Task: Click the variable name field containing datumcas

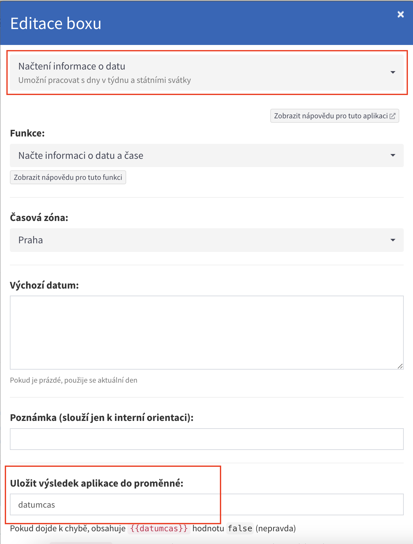Action: point(207,504)
